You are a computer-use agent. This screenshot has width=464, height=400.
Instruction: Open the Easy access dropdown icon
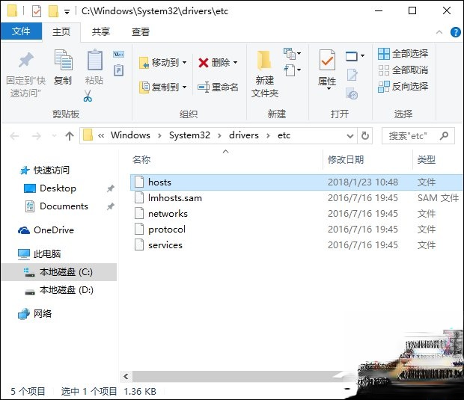(x=292, y=70)
